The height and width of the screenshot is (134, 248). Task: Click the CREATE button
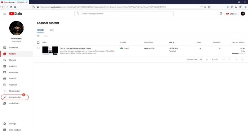(231, 14)
